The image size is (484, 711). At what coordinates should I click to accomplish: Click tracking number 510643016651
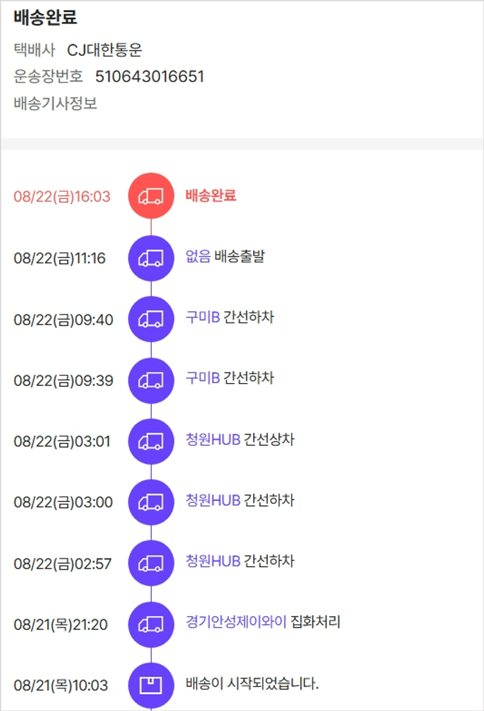150,77
